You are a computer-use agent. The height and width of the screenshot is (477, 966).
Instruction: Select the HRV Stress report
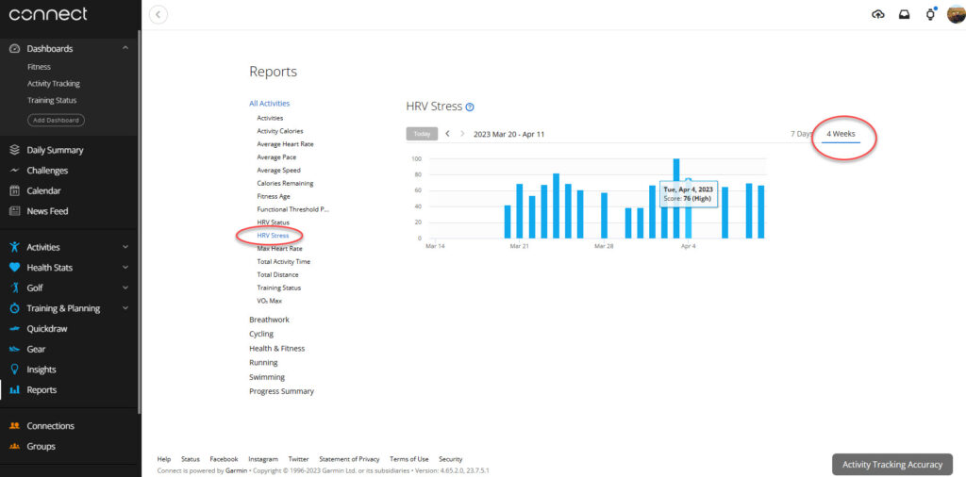click(273, 235)
